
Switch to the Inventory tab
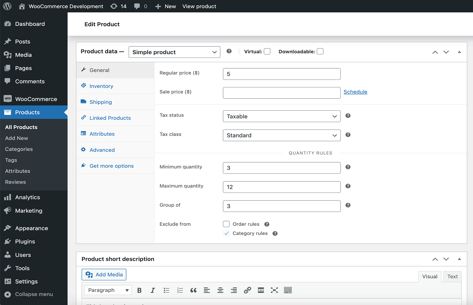(x=101, y=86)
